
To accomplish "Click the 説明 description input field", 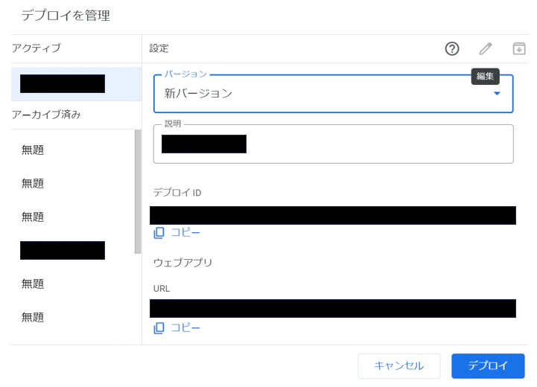I will coord(333,144).
